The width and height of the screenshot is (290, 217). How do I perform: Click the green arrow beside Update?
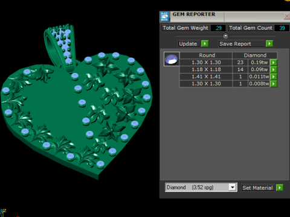pyautogui.click(x=205, y=43)
